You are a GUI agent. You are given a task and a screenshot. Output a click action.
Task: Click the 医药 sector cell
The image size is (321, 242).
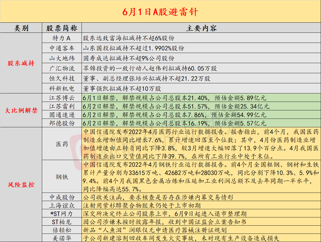click(x=62, y=144)
